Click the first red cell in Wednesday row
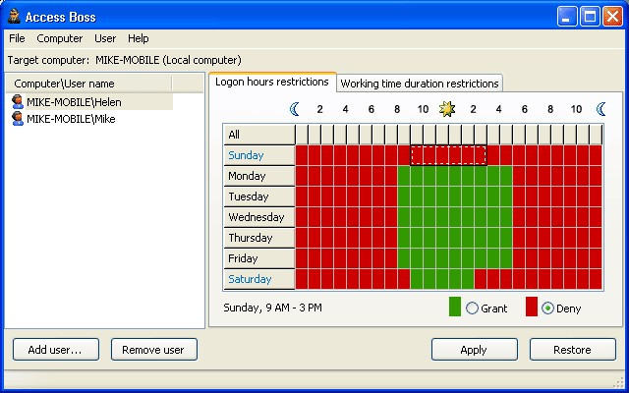 pyautogui.click(x=302, y=217)
